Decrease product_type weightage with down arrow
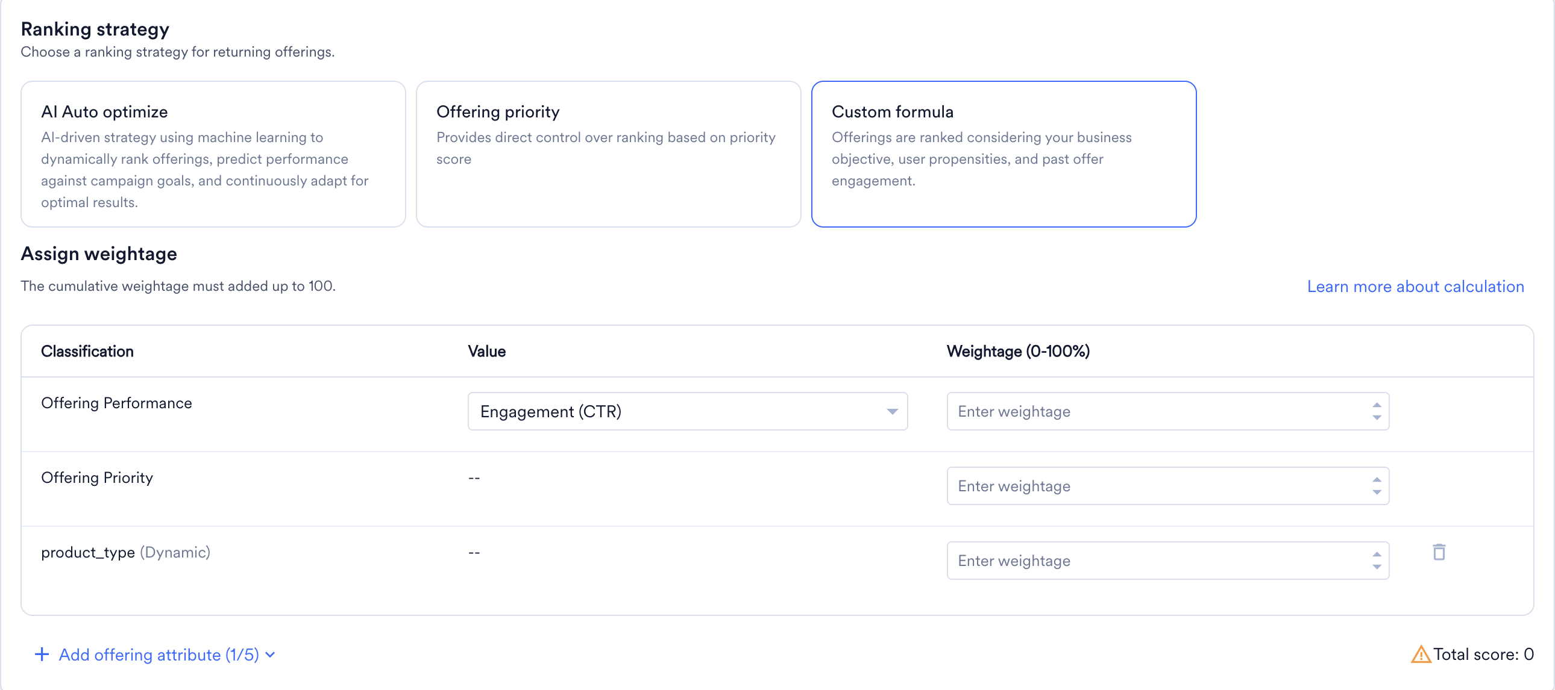 pyautogui.click(x=1377, y=567)
